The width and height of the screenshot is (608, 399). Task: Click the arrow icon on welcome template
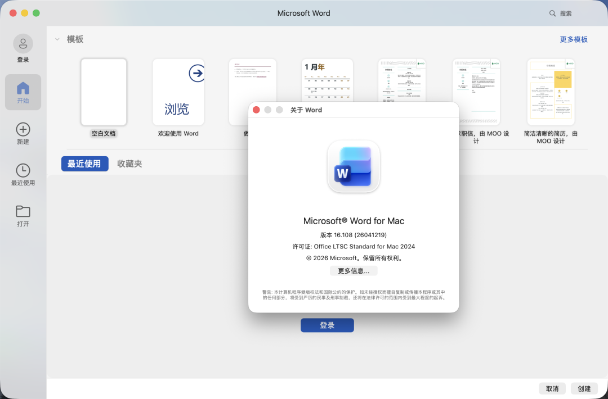click(196, 73)
